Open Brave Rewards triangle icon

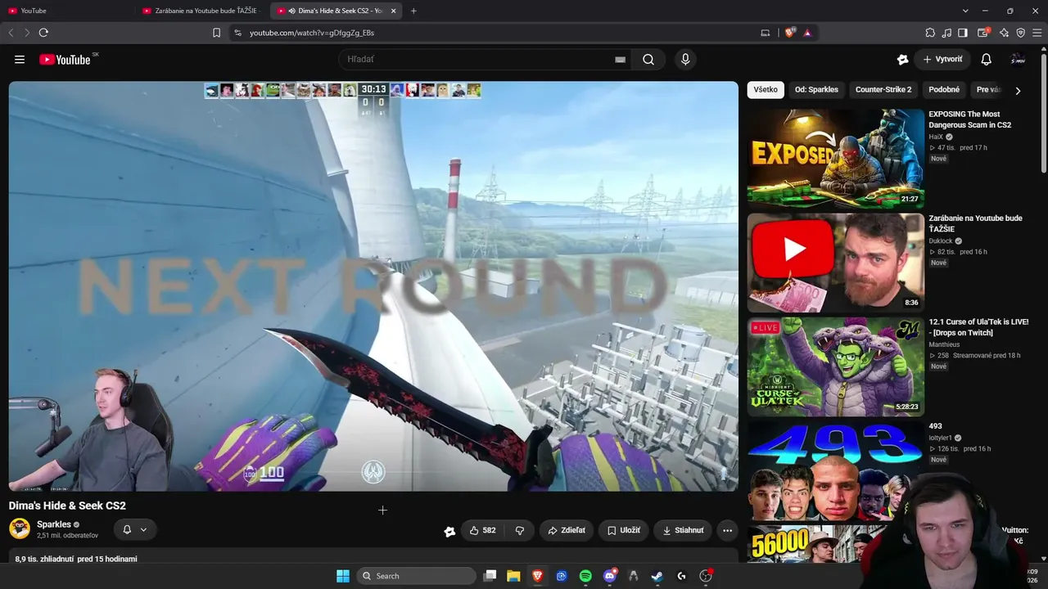[x=807, y=33]
